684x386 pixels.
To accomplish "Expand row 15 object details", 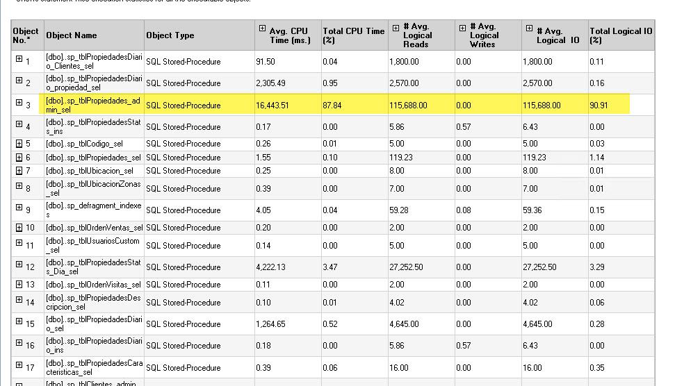I will coord(19,322).
